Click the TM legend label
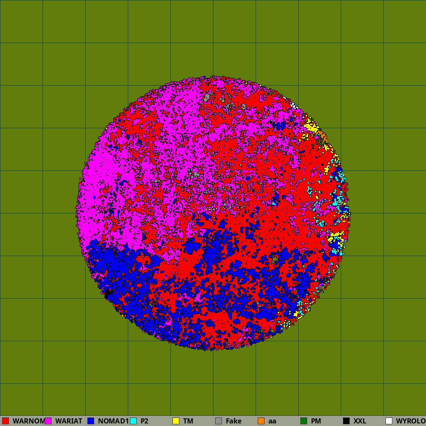This screenshot has width=426, height=426. point(188,421)
